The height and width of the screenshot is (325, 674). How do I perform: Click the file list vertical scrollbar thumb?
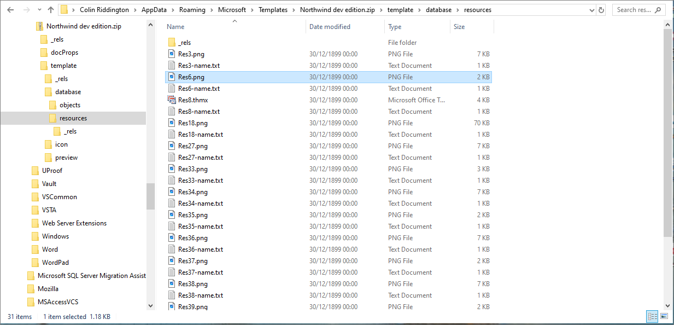click(x=667, y=133)
